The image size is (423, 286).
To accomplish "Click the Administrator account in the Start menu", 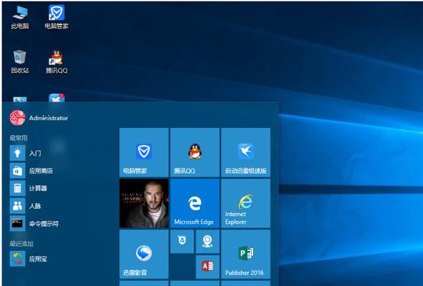I will [x=39, y=118].
